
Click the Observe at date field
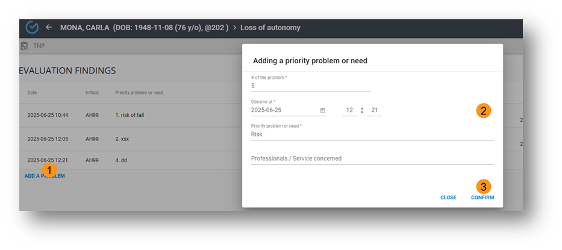283,111
